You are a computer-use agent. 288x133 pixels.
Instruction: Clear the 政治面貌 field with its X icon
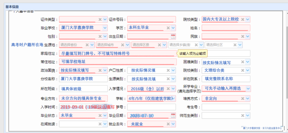point(100,70)
